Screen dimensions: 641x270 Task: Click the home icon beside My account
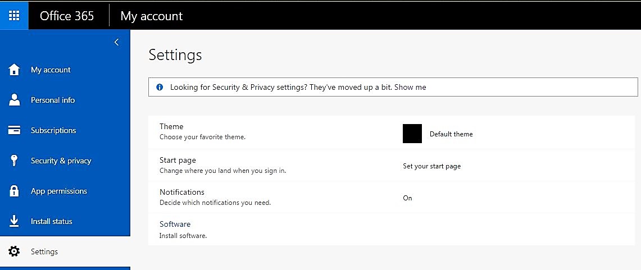pyautogui.click(x=14, y=70)
